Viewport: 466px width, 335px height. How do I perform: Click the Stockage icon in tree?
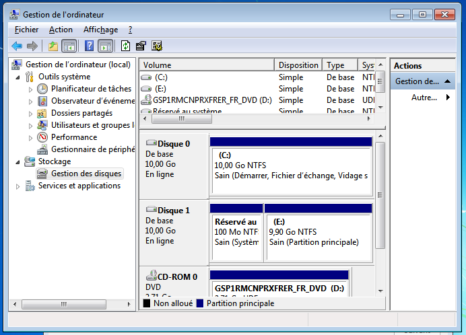[x=30, y=161]
